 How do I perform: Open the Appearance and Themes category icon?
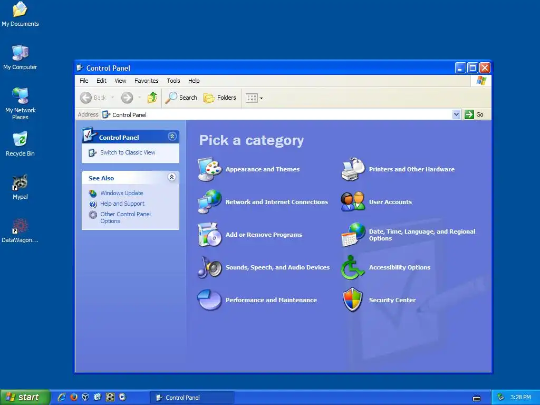coord(210,169)
